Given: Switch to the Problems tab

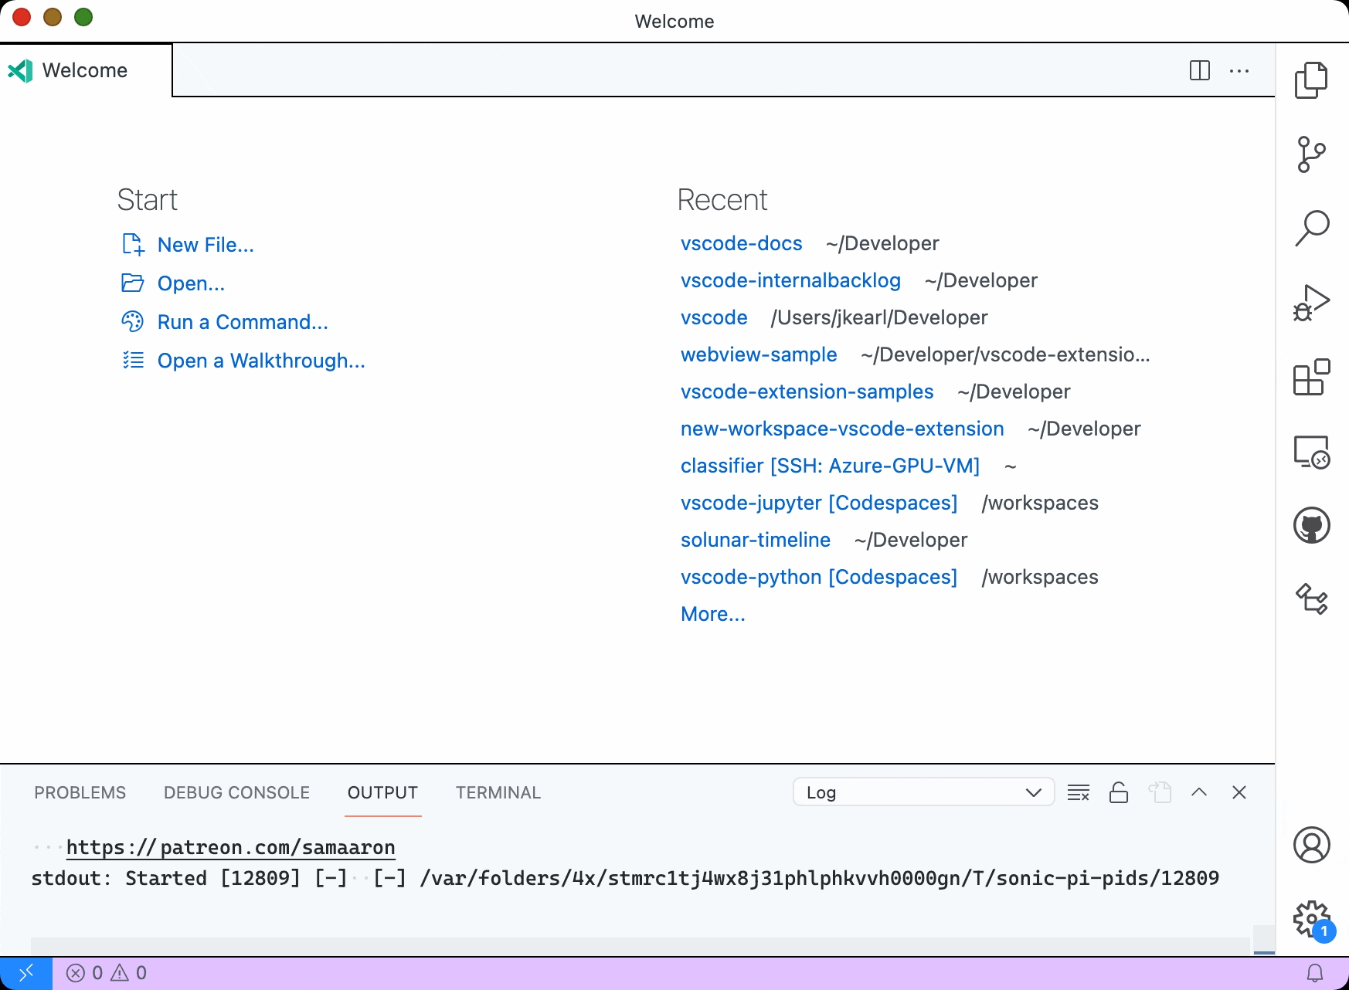Looking at the screenshot, I should pos(80,792).
